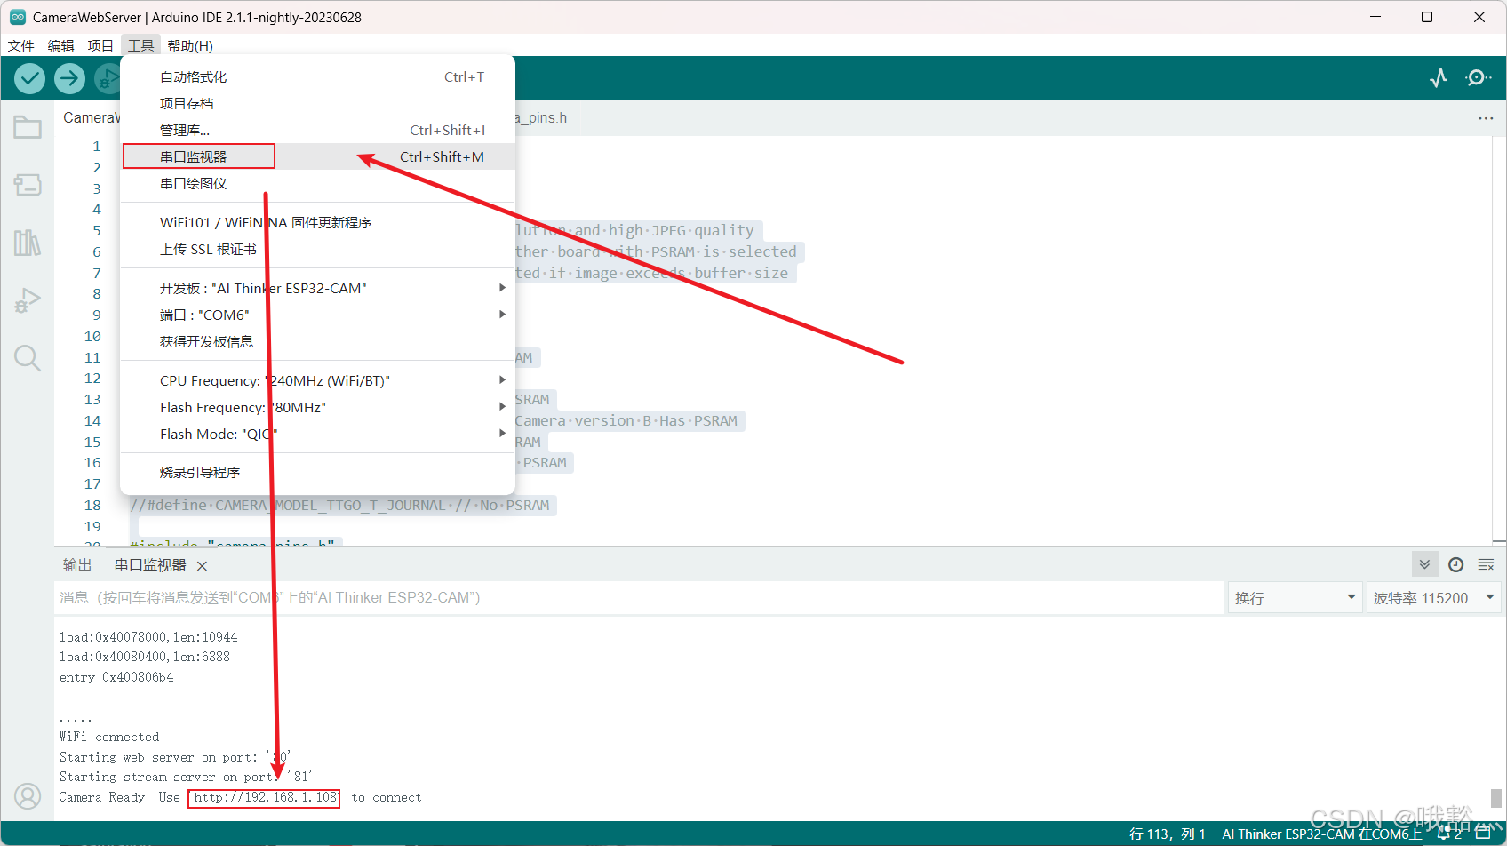Expand the Flash Frequency submenu

point(318,407)
